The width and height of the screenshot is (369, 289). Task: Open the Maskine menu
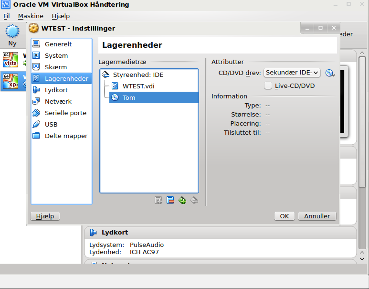click(x=31, y=16)
